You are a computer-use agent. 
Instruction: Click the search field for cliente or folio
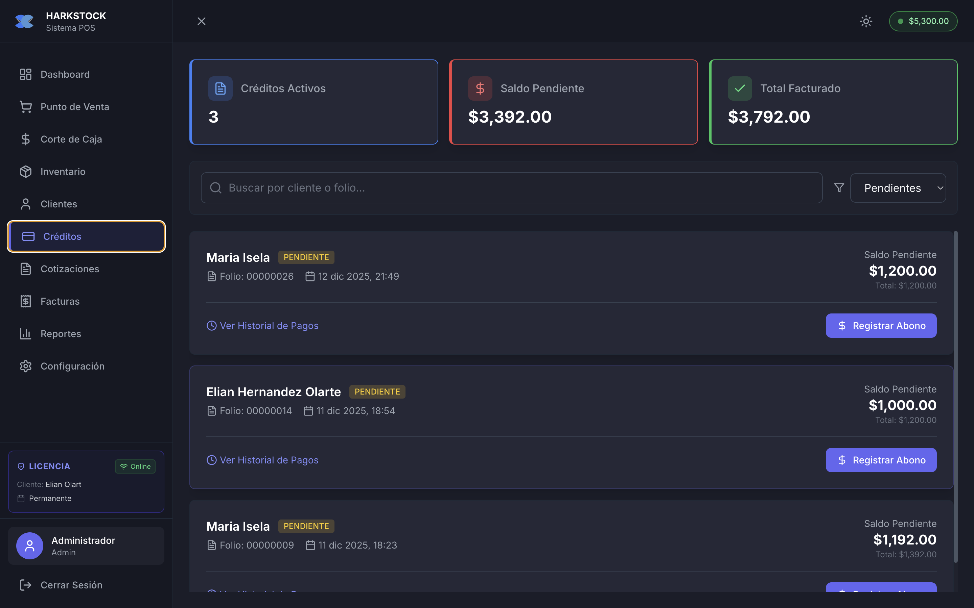click(x=511, y=188)
